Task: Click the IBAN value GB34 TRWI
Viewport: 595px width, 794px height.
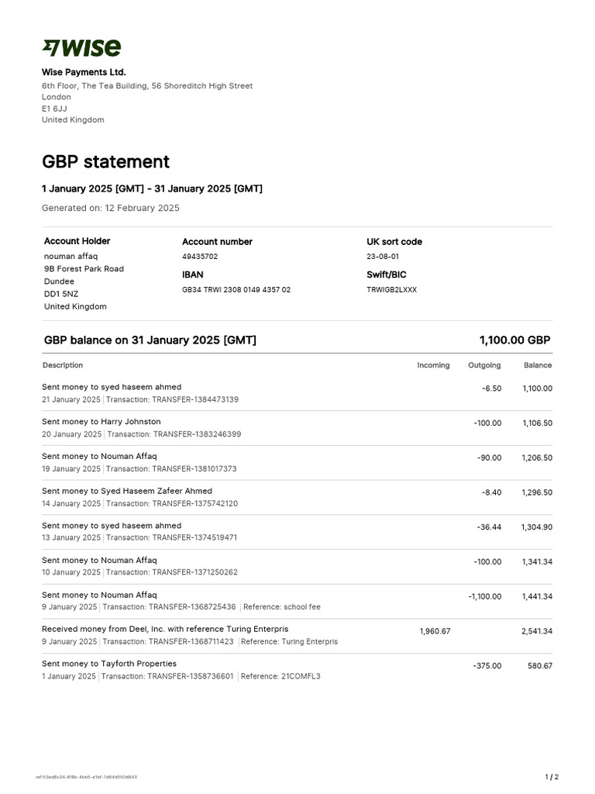Action: [x=236, y=290]
